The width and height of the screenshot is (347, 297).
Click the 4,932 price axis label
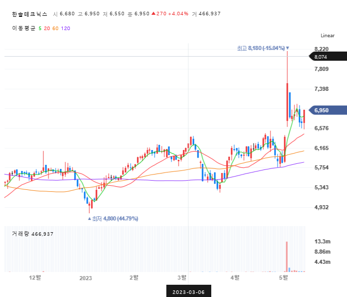tap(321, 207)
